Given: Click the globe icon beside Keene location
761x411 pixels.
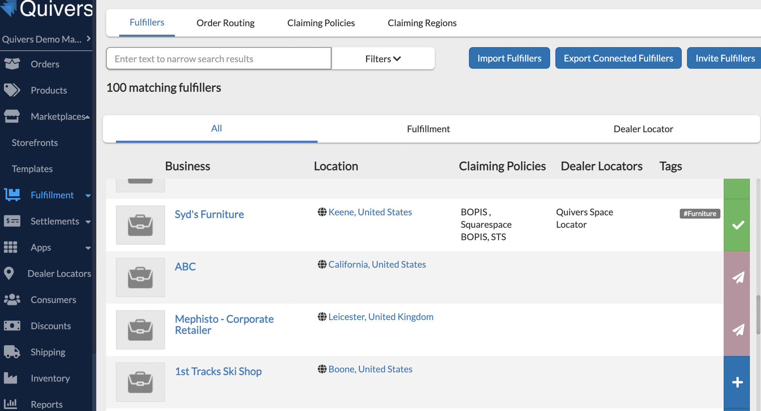Looking at the screenshot, I should [322, 212].
